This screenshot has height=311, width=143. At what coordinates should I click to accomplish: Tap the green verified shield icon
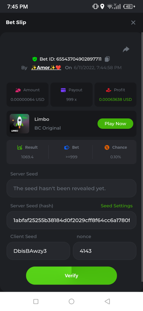click(x=35, y=59)
